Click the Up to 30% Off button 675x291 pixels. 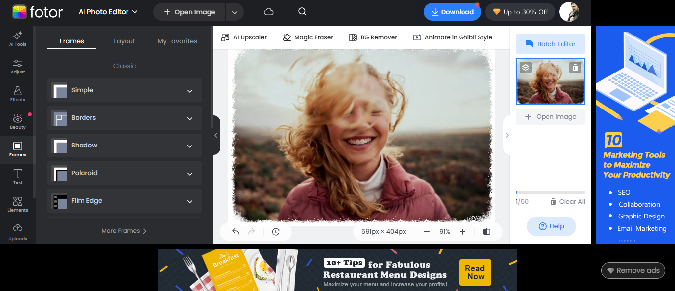coord(520,12)
